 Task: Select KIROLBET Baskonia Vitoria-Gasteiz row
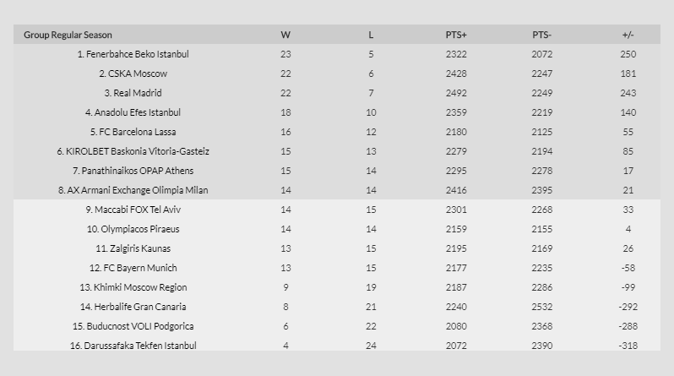click(x=133, y=151)
